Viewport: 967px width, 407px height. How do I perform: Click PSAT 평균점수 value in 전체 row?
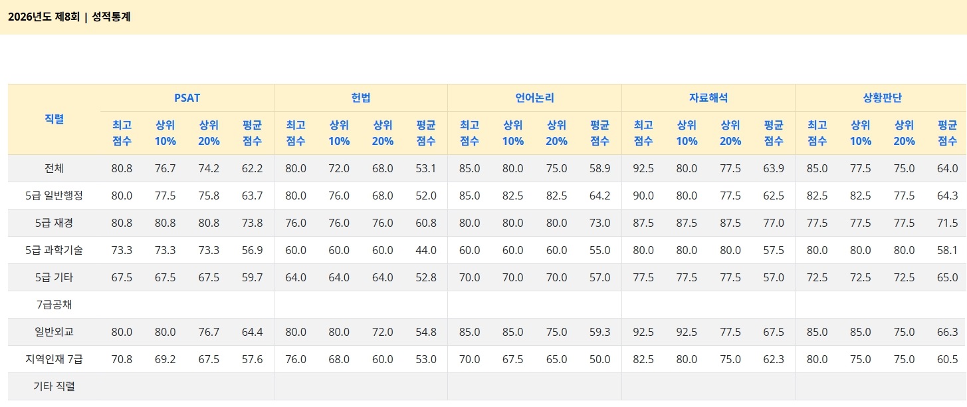252,168
